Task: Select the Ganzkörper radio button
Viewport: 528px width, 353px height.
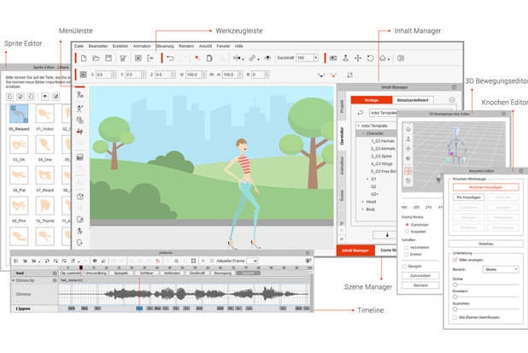Action: point(408,224)
